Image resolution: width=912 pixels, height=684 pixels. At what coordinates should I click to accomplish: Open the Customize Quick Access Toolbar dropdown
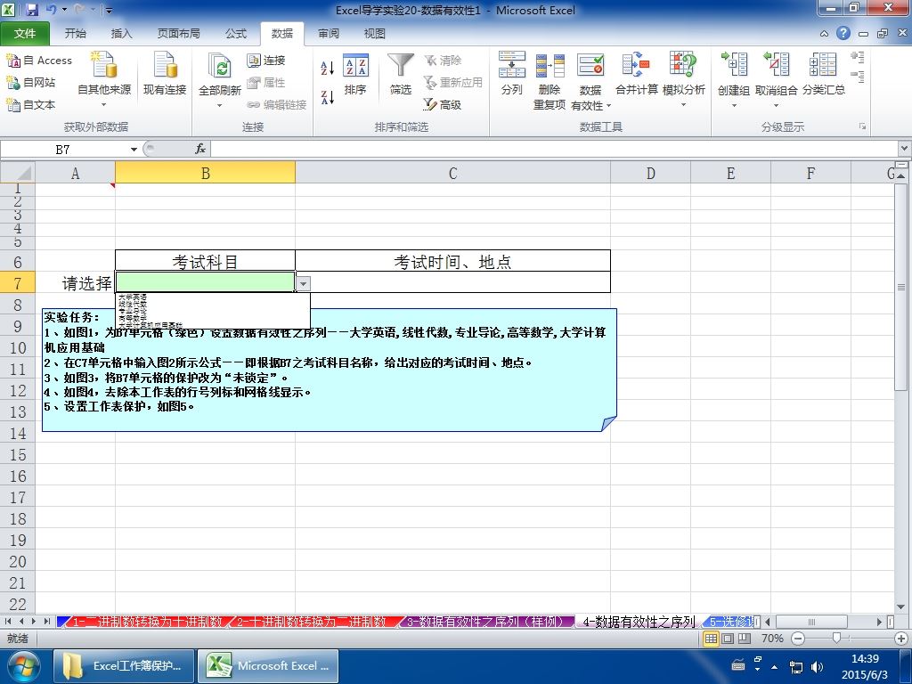109,10
